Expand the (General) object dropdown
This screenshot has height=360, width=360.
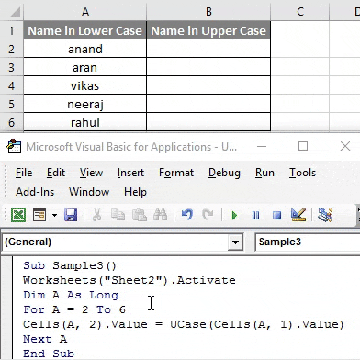(x=235, y=242)
